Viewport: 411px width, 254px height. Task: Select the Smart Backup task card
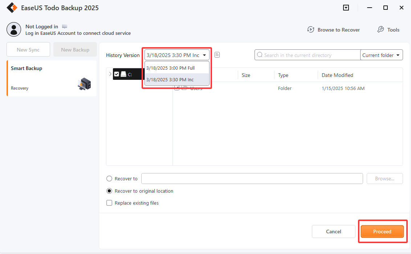pyautogui.click(x=52, y=78)
